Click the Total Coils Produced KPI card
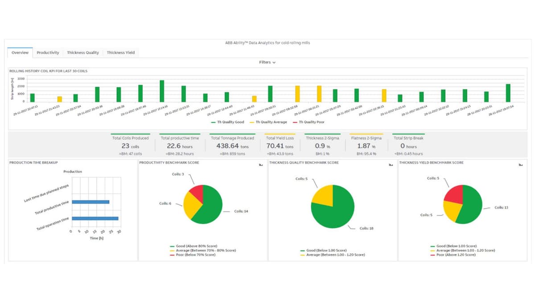The image size is (535, 301). tap(130, 145)
